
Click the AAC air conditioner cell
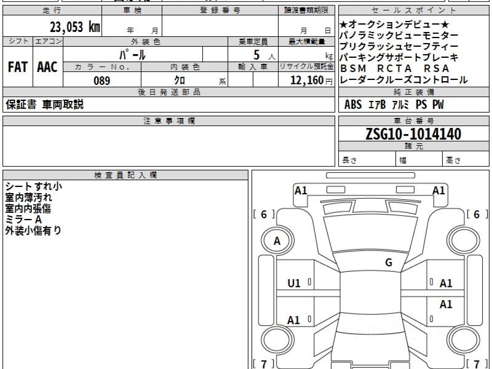coord(48,67)
